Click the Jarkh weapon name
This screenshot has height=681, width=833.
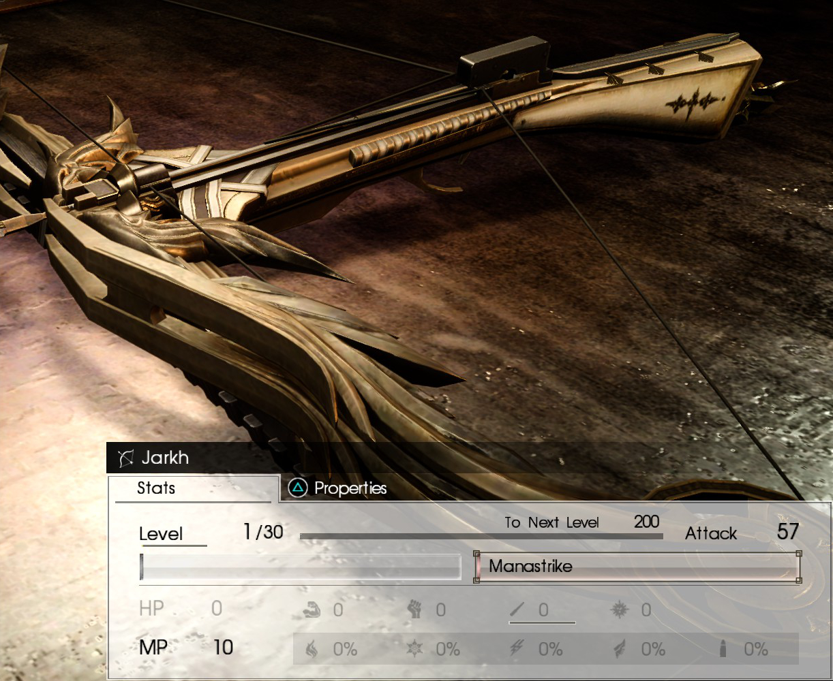[165, 458]
